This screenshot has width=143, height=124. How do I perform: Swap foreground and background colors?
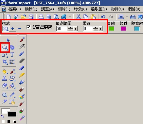[x=3, y=117]
